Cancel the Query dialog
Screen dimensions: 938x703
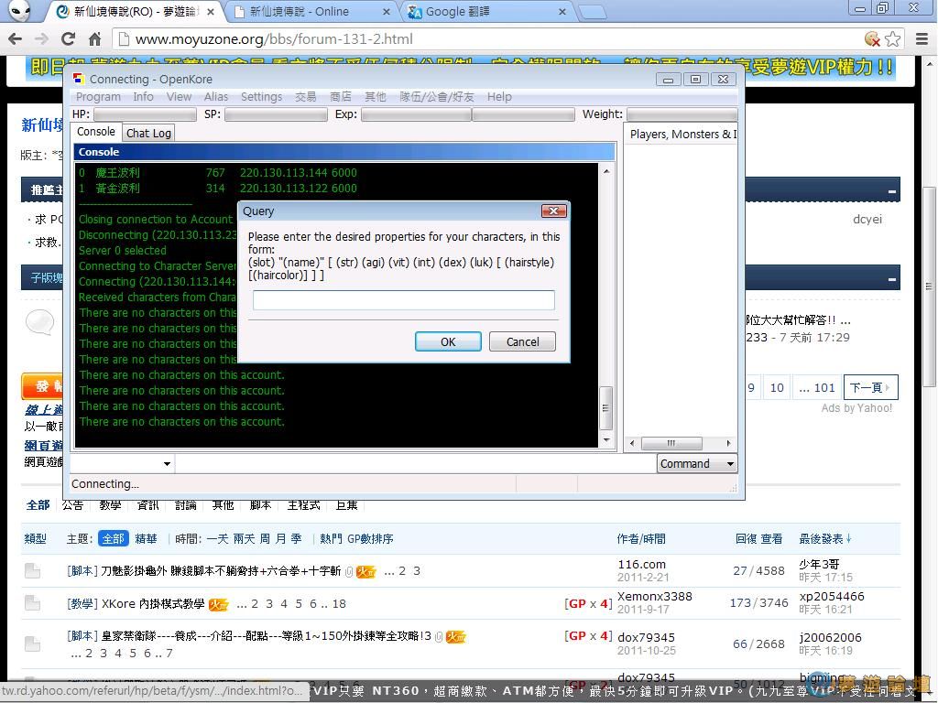pos(522,342)
